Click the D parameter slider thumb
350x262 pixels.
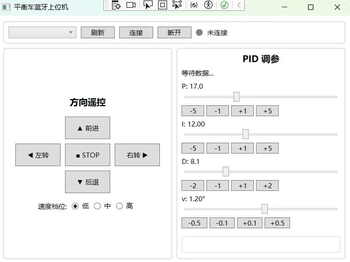point(226,172)
